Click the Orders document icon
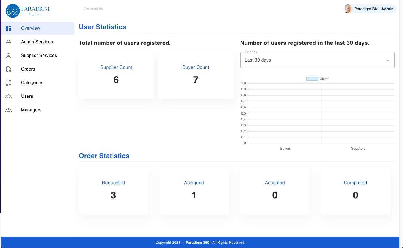The width and height of the screenshot is (403, 248). pos(9,69)
